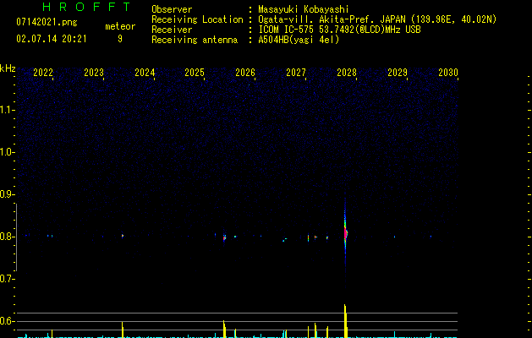Click the 0.7 frequency axis label
The width and height of the screenshot is (532, 338).
click(6, 279)
